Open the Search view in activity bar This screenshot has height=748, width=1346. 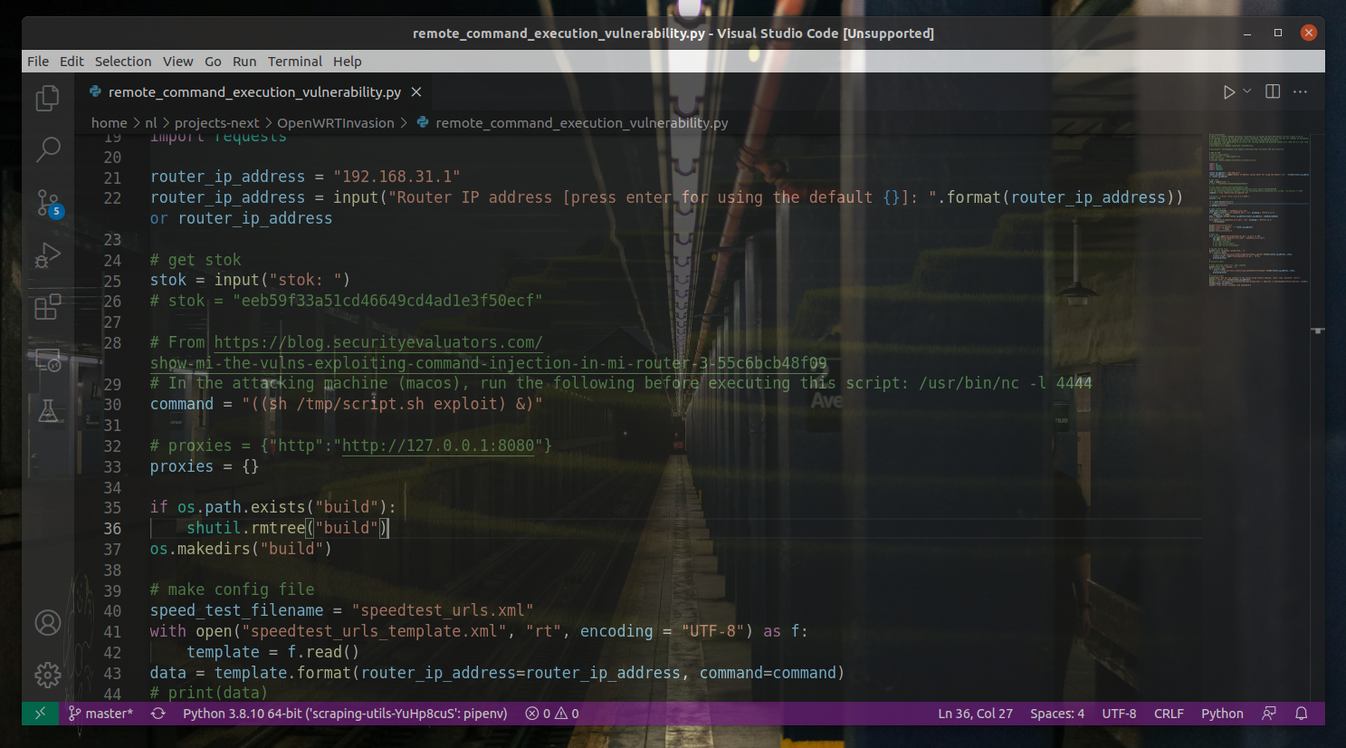[x=48, y=149]
